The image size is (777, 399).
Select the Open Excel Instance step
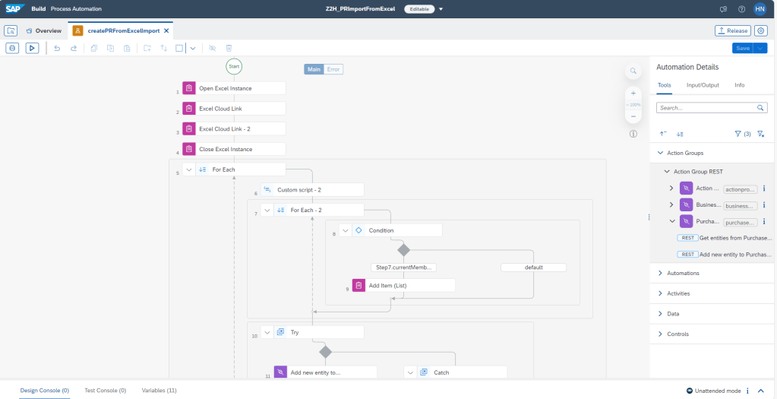pyautogui.click(x=234, y=88)
